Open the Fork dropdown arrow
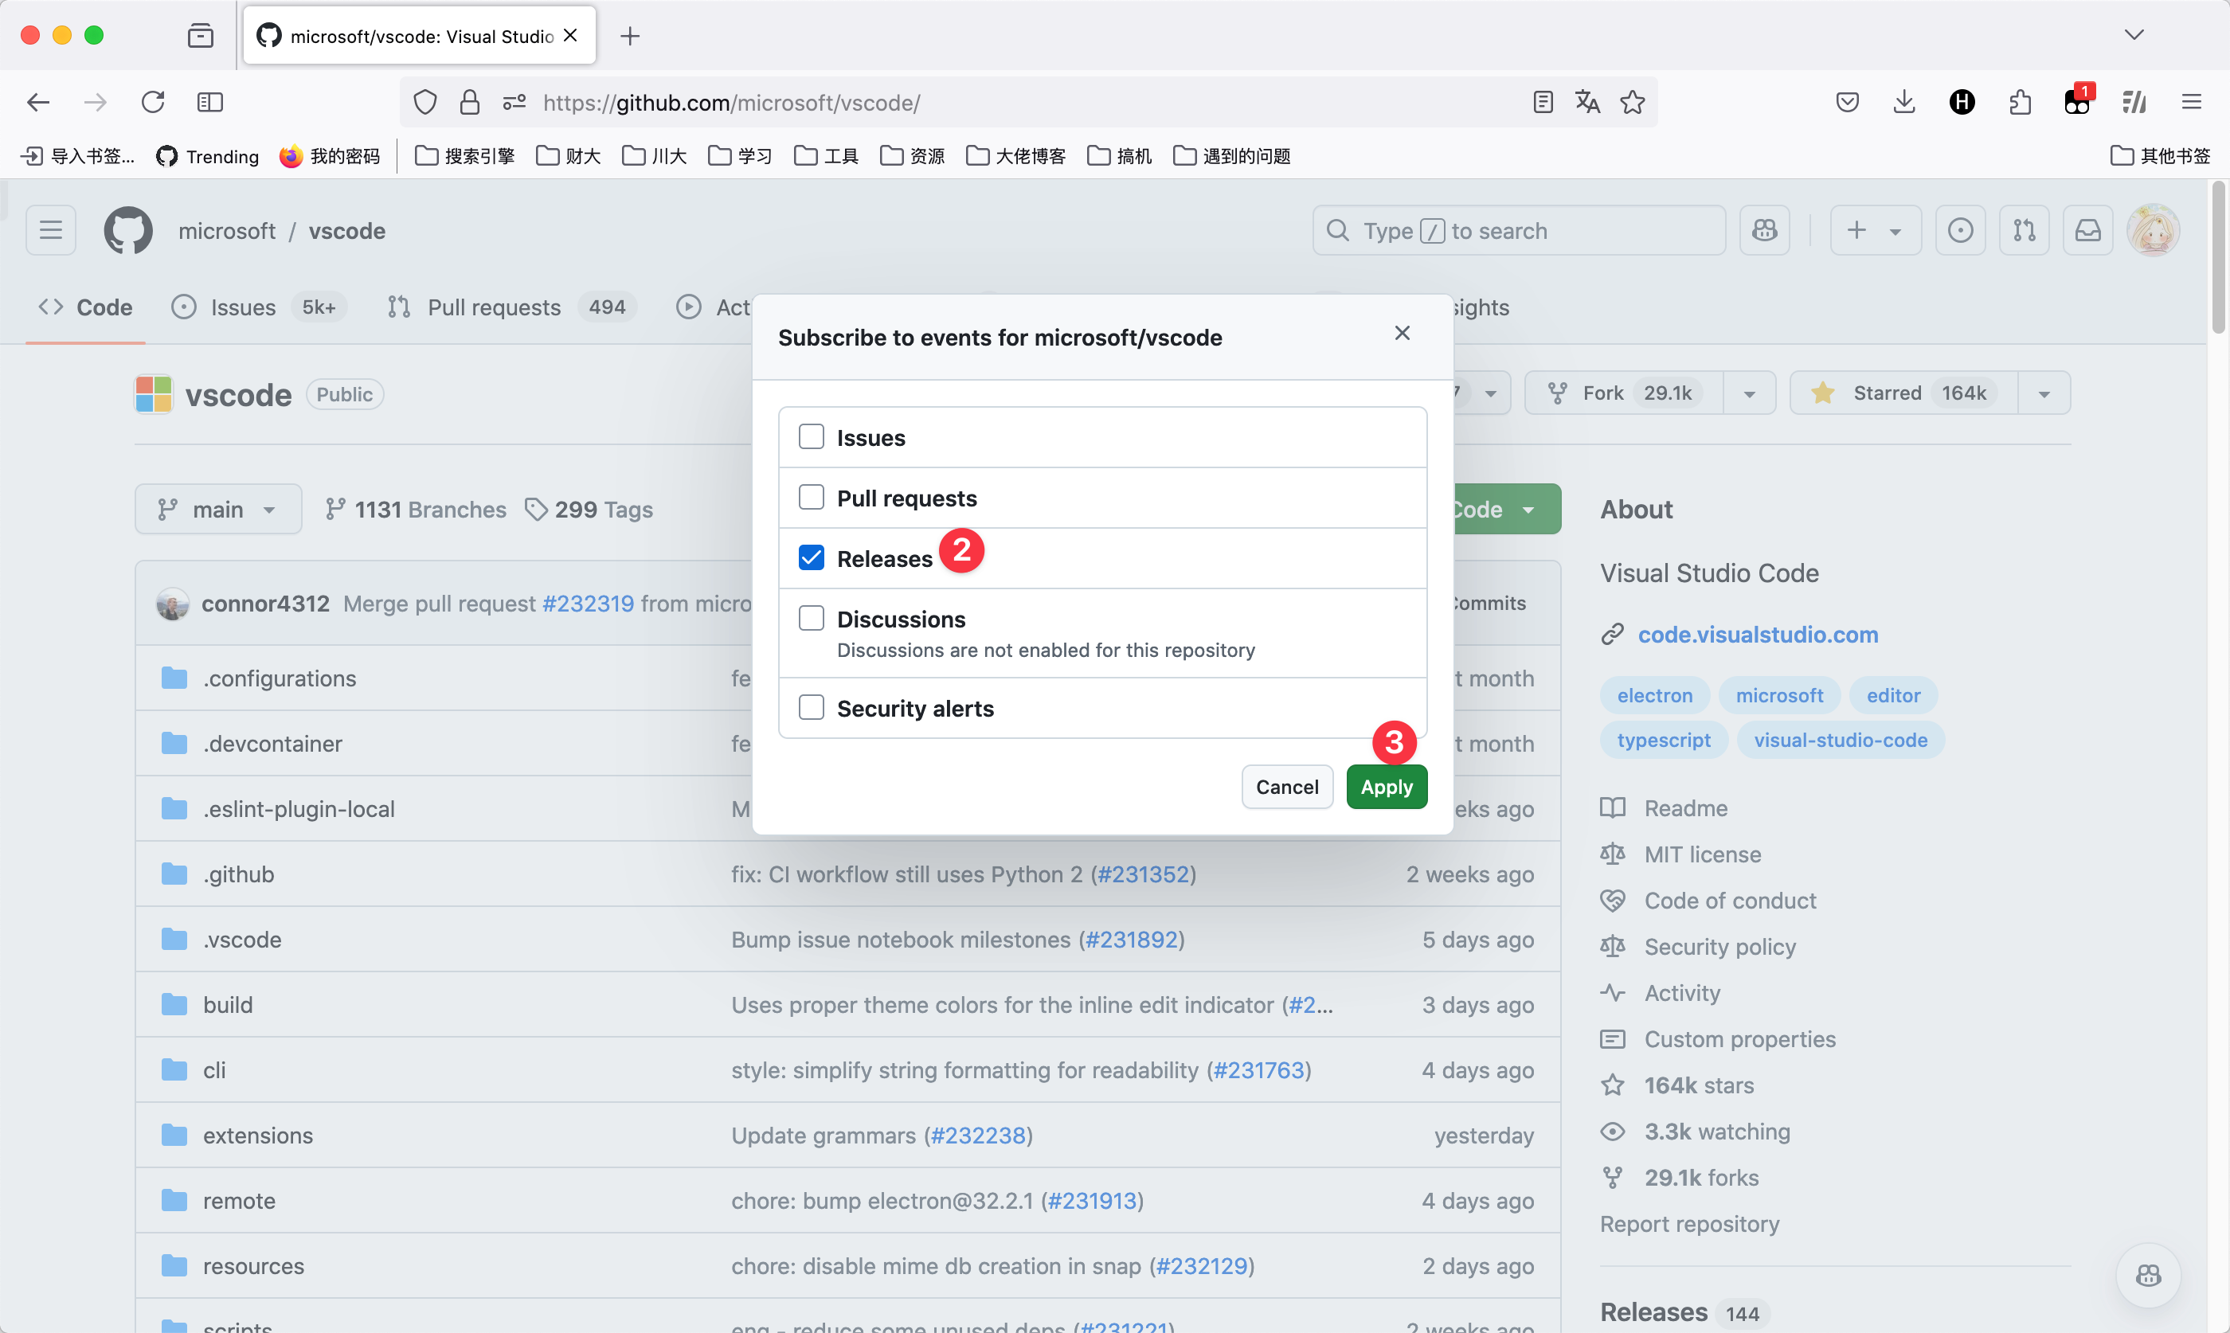The image size is (2230, 1333). (1749, 393)
